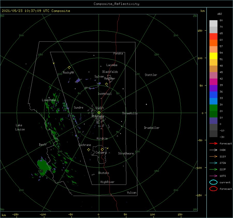The image size is (233, 218).
Task: Click the Okotoks city label
Action: tap(104, 173)
